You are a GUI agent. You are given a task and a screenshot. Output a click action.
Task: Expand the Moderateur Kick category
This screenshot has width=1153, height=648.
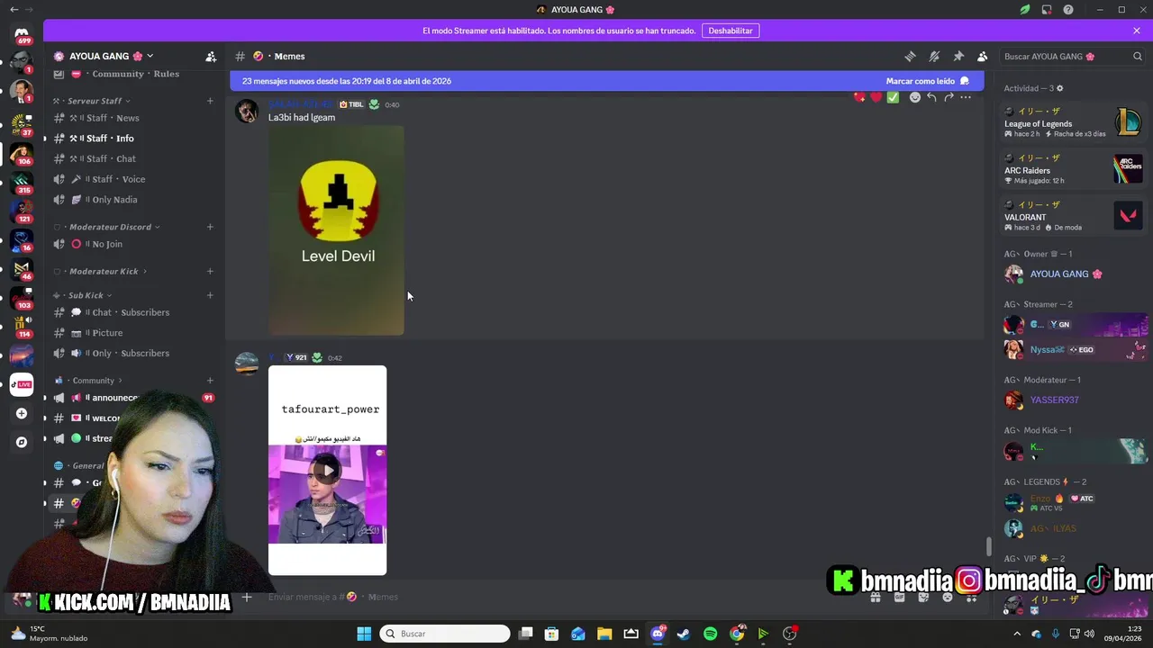point(101,271)
